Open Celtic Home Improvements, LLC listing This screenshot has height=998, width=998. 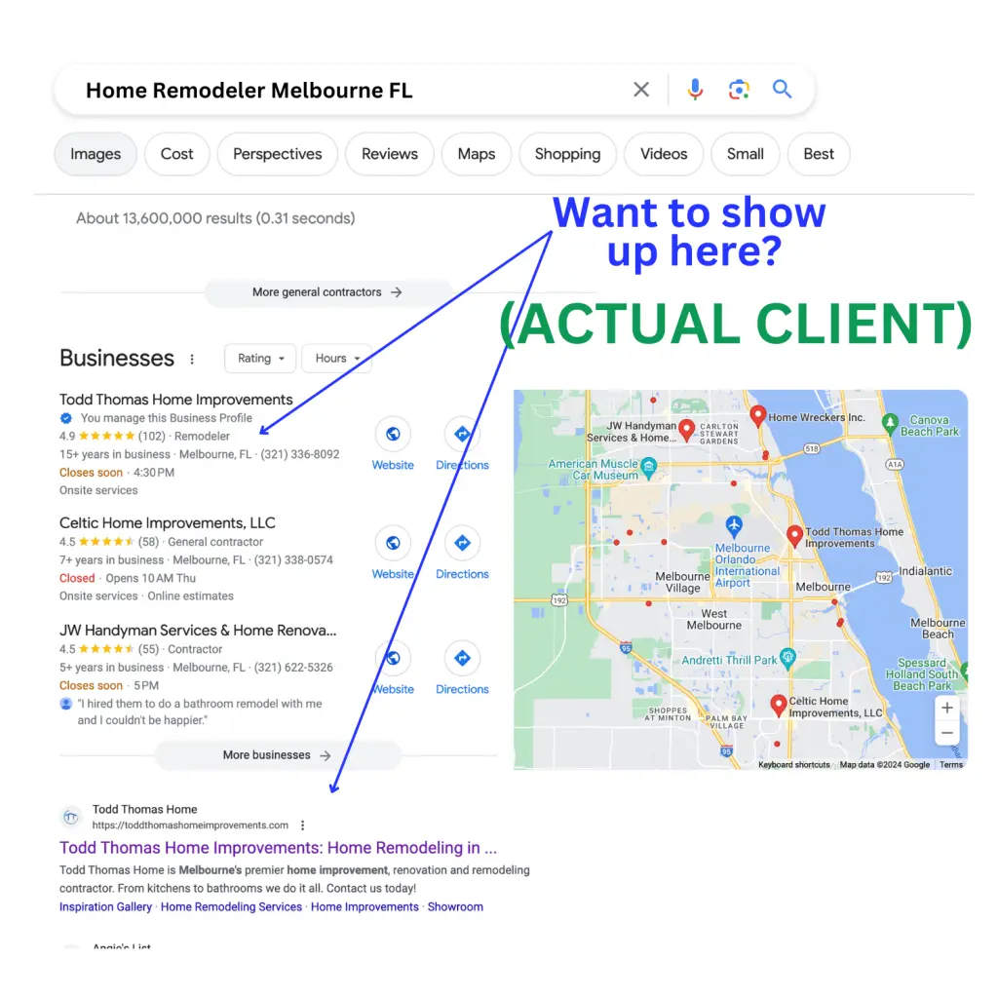[x=168, y=523]
